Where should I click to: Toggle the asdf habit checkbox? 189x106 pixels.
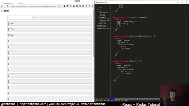point(9,24)
